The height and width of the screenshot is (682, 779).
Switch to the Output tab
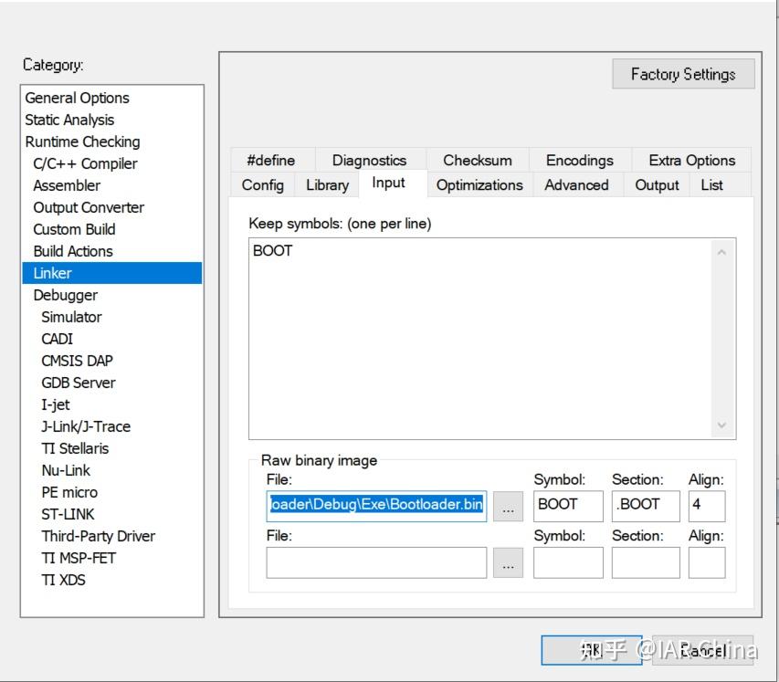point(656,184)
